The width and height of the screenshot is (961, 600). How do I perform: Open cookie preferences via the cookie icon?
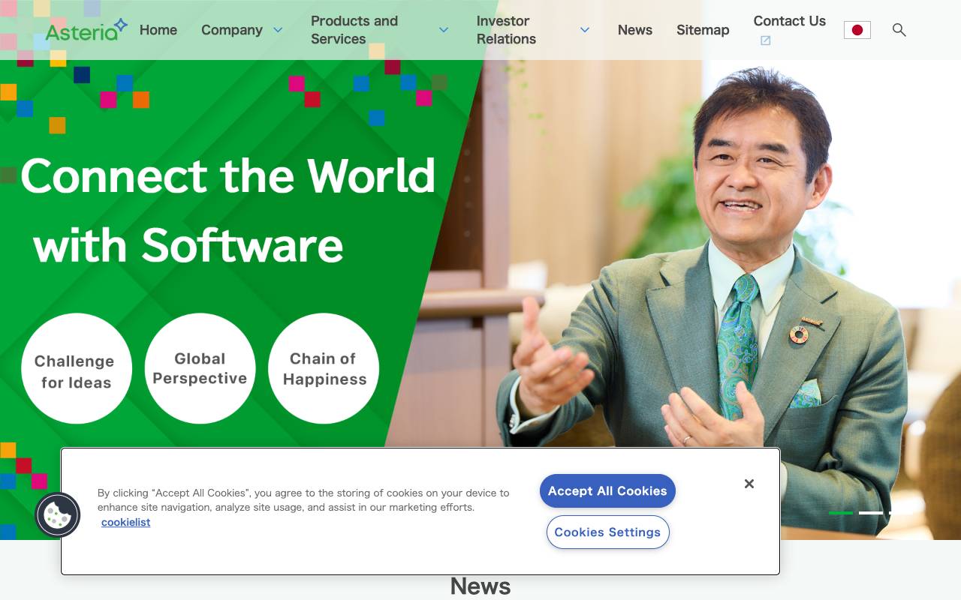[x=58, y=515]
